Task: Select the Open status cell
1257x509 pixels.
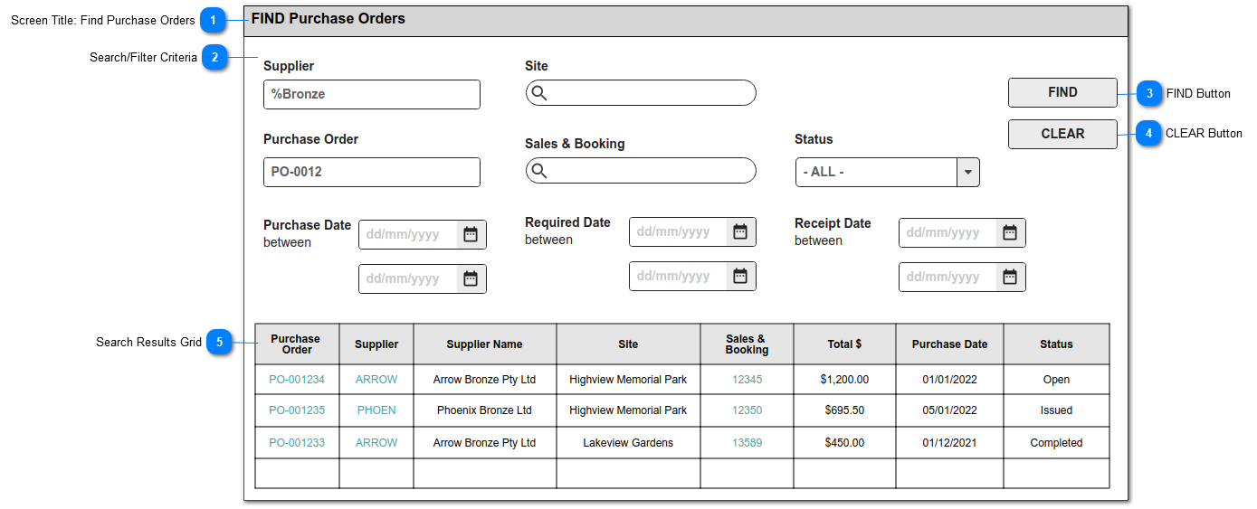Action: [x=1056, y=380]
